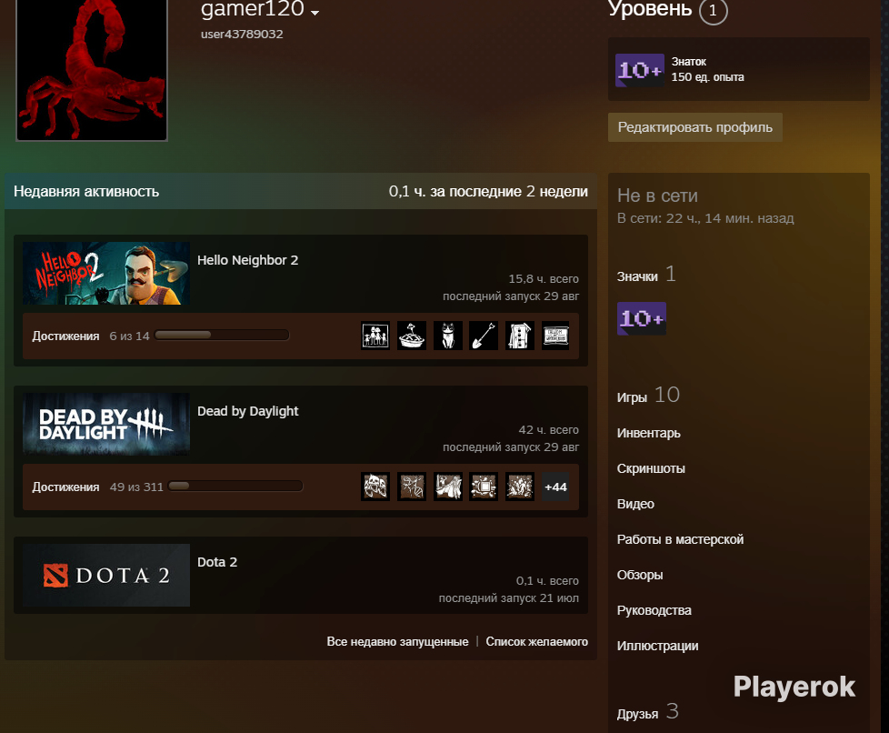Expand the gamer120 name history dropdown arrow
The width and height of the screenshot is (889, 733).
315,13
